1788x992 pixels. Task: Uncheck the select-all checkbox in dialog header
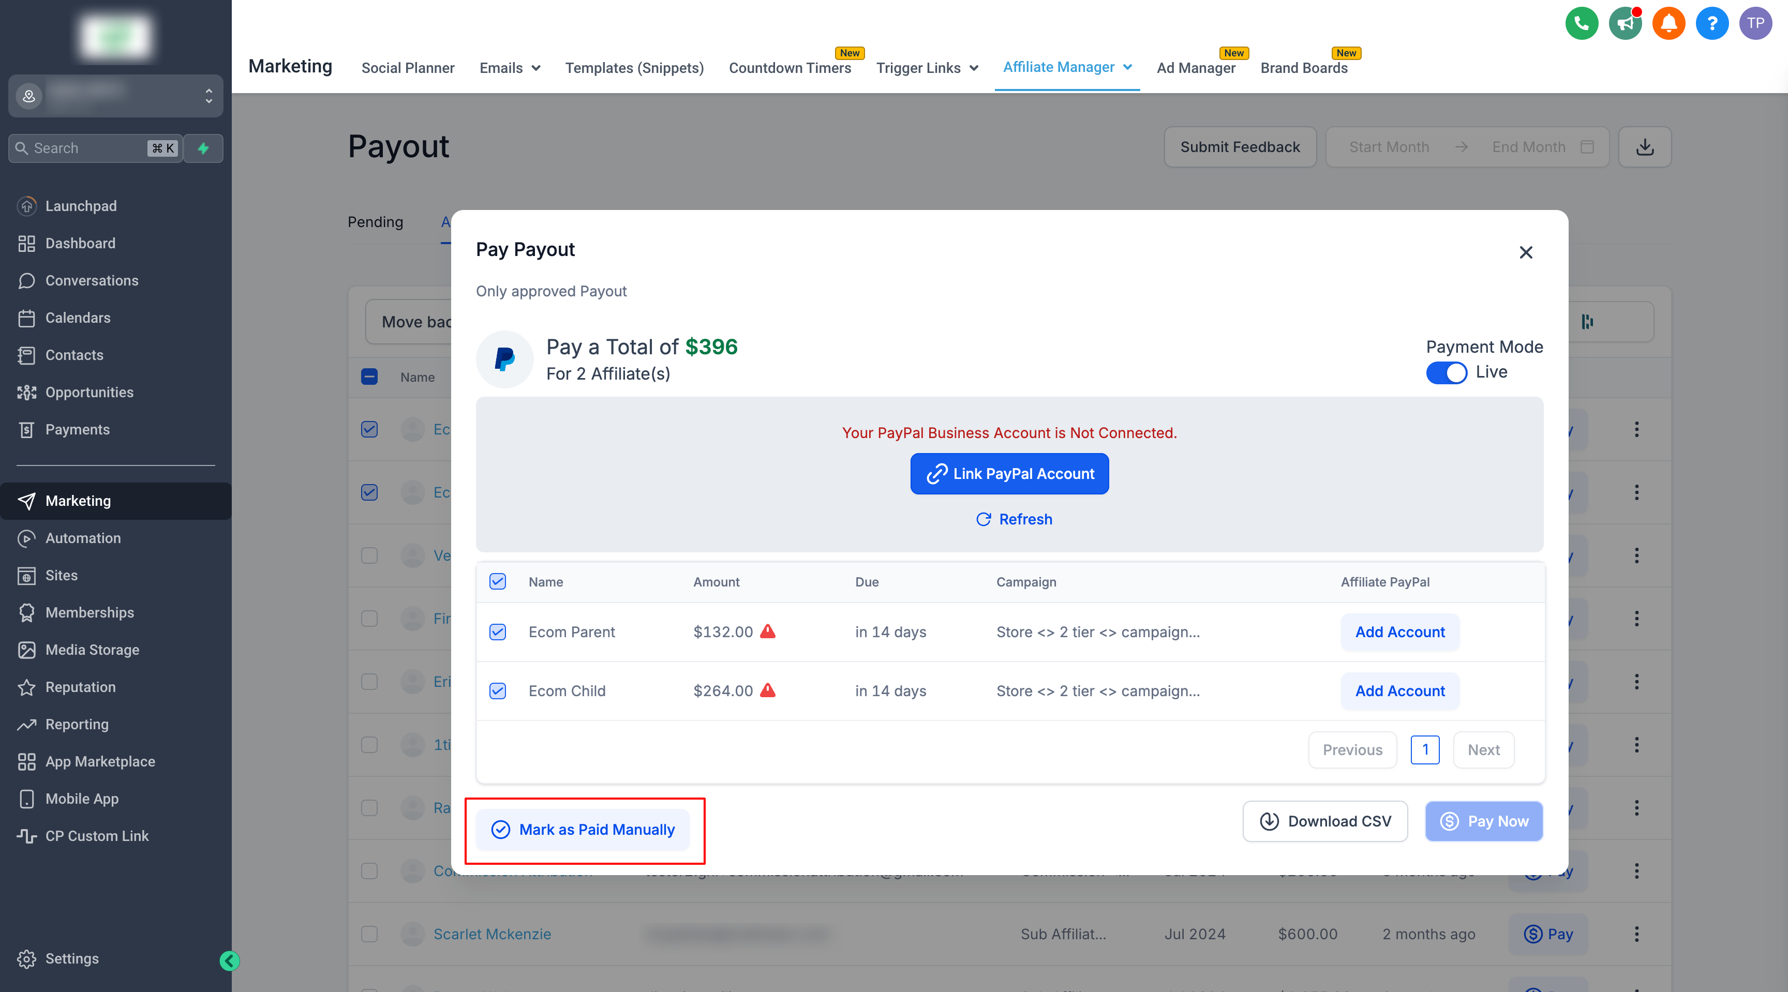pos(498,582)
